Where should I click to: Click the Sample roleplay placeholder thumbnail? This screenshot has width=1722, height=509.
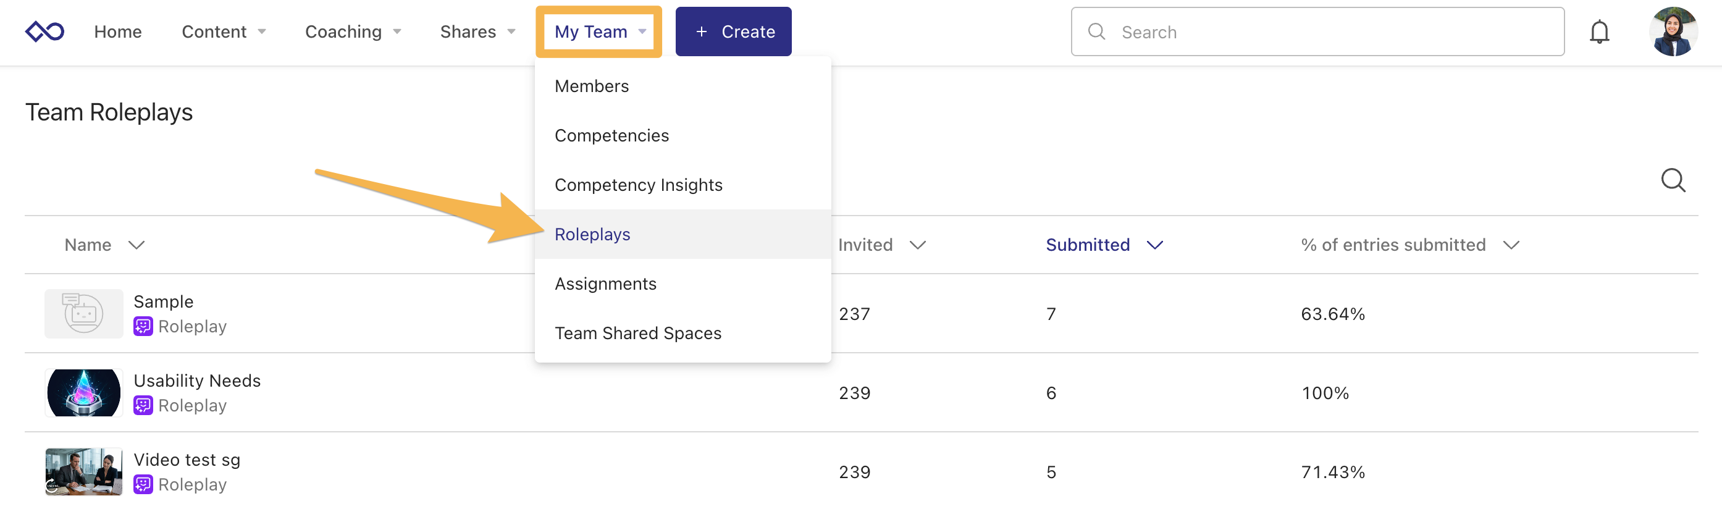click(x=83, y=313)
